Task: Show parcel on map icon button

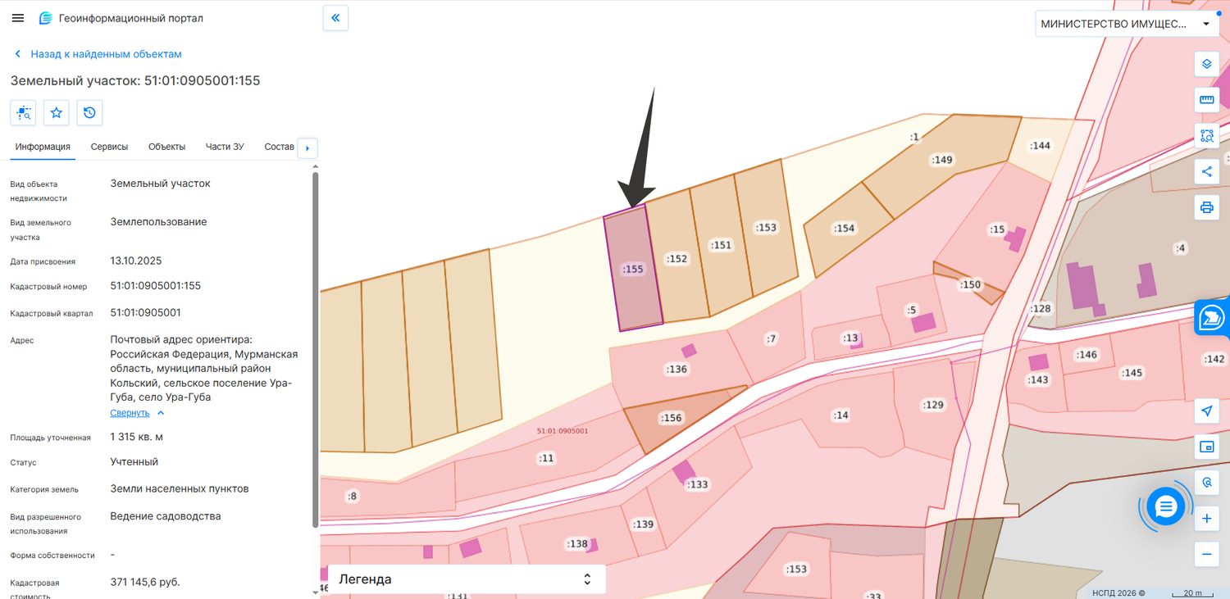Action: pyautogui.click(x=23, y=113)
